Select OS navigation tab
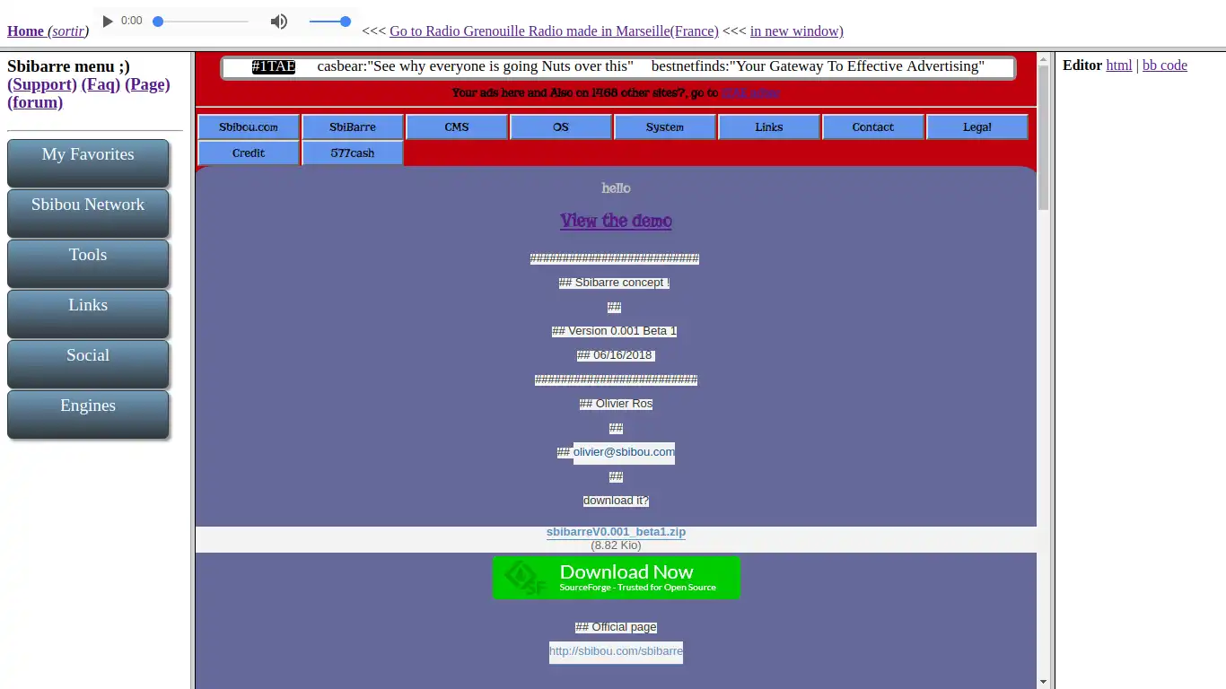The height and width of the screenshot is (689, 1226). point(561,127)
